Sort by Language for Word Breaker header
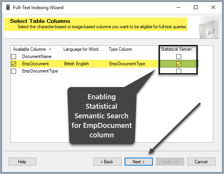 (84, 49)
